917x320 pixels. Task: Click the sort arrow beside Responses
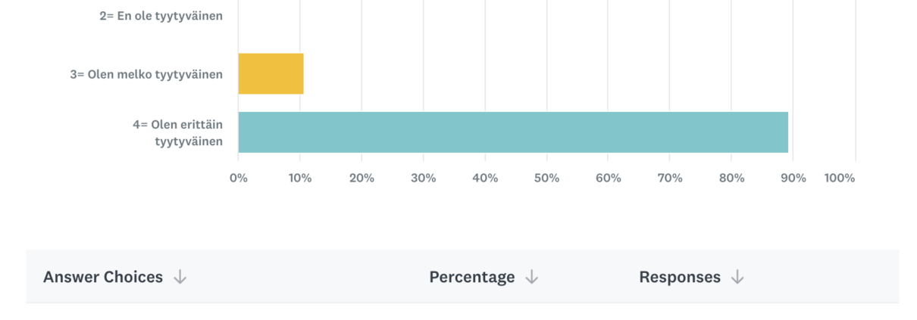pos(737,278)
